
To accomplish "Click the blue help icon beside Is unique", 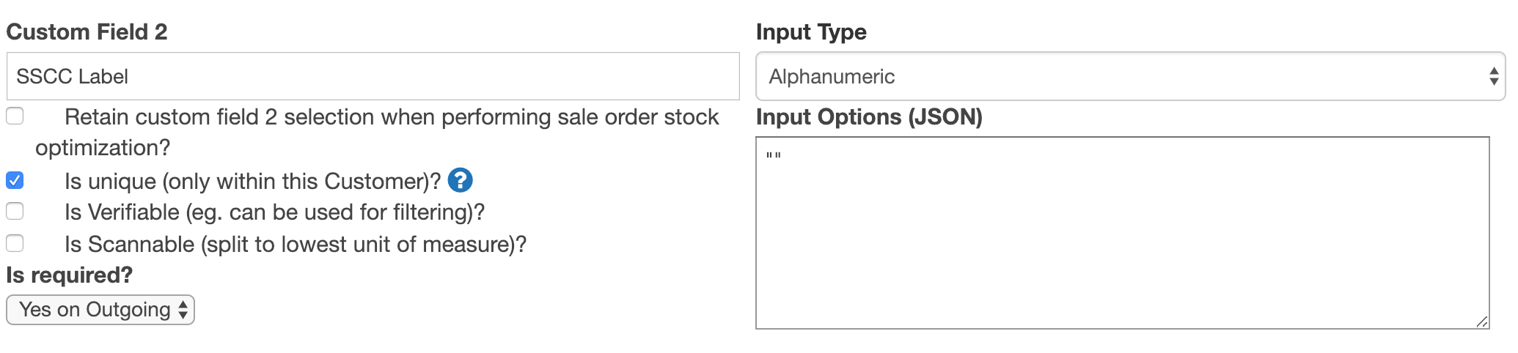I will [x=460, y=180].
